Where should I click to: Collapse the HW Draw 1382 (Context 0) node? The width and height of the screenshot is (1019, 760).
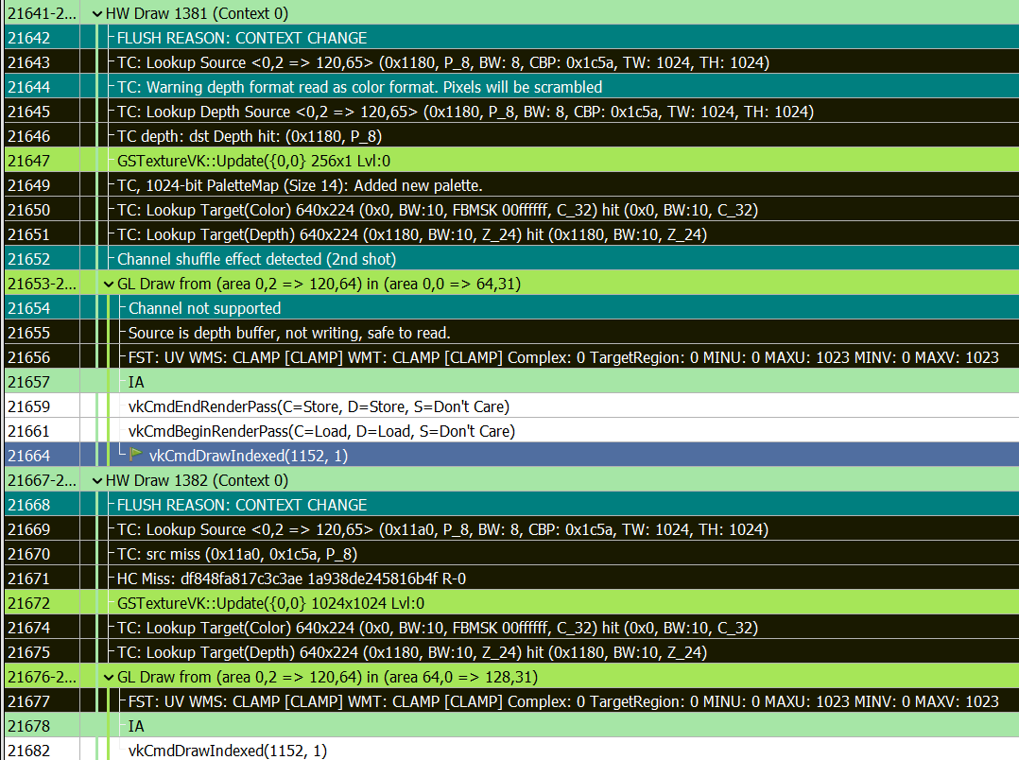(97, 480)
